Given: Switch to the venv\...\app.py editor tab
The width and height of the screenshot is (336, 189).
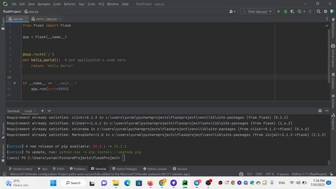Looking at the screenshot, I should tap(46, 19).
